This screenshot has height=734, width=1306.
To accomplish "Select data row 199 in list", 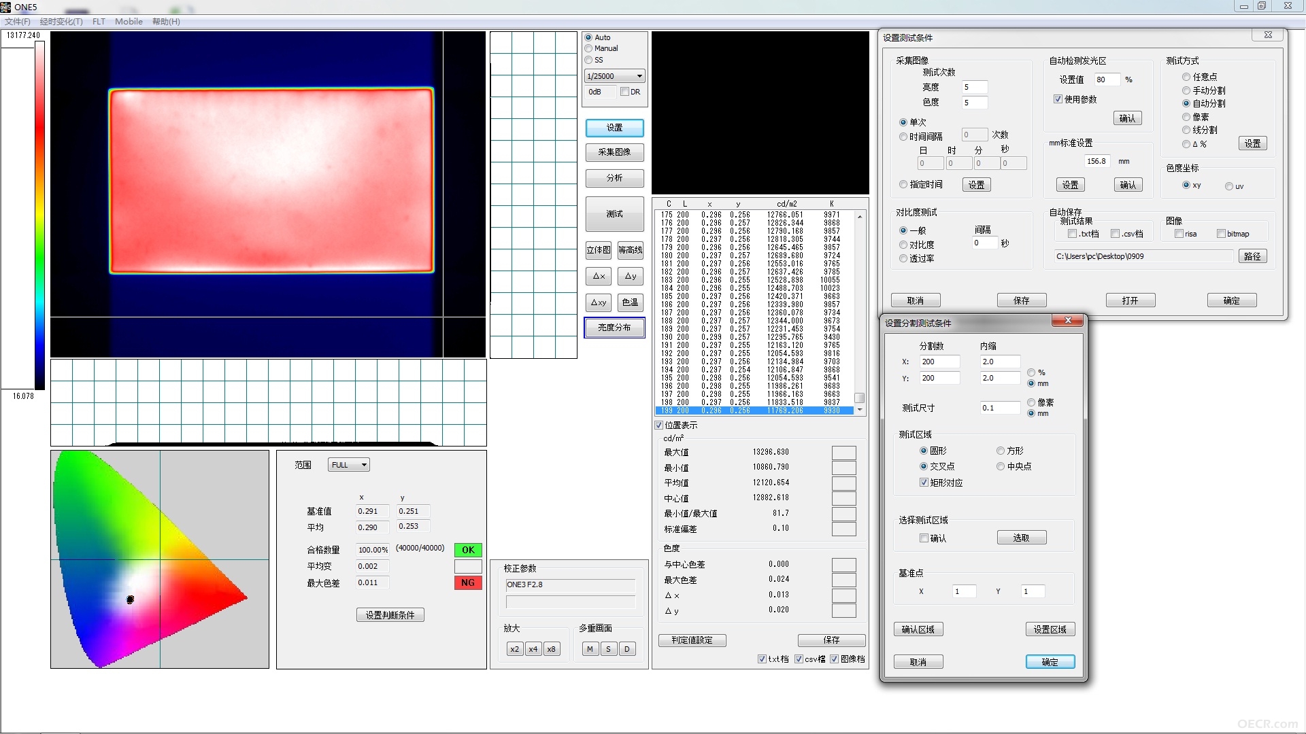I will 754,410.
